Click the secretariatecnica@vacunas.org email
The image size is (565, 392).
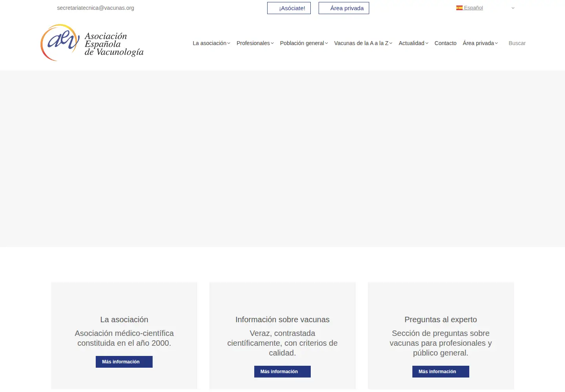click(95, 8)
